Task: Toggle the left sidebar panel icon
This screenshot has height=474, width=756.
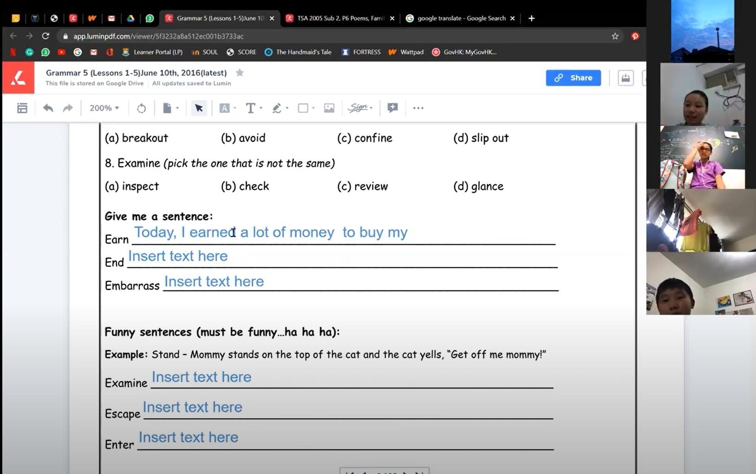Action: (22, 108)
